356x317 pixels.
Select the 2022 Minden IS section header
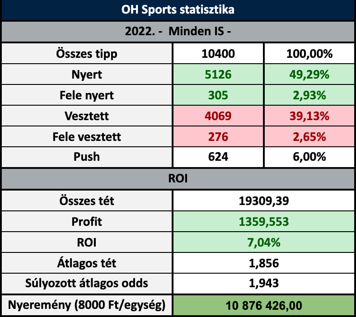[178, 32]
